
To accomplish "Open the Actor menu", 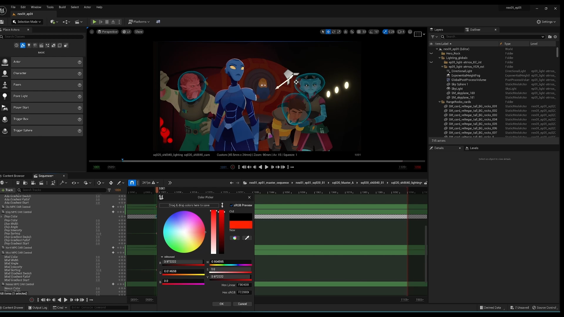I will click(x=88, y=7).
